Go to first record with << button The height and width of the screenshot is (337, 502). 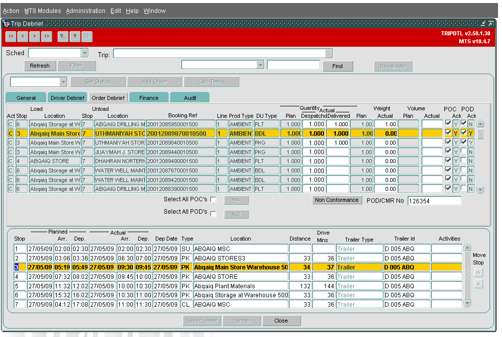11,36
